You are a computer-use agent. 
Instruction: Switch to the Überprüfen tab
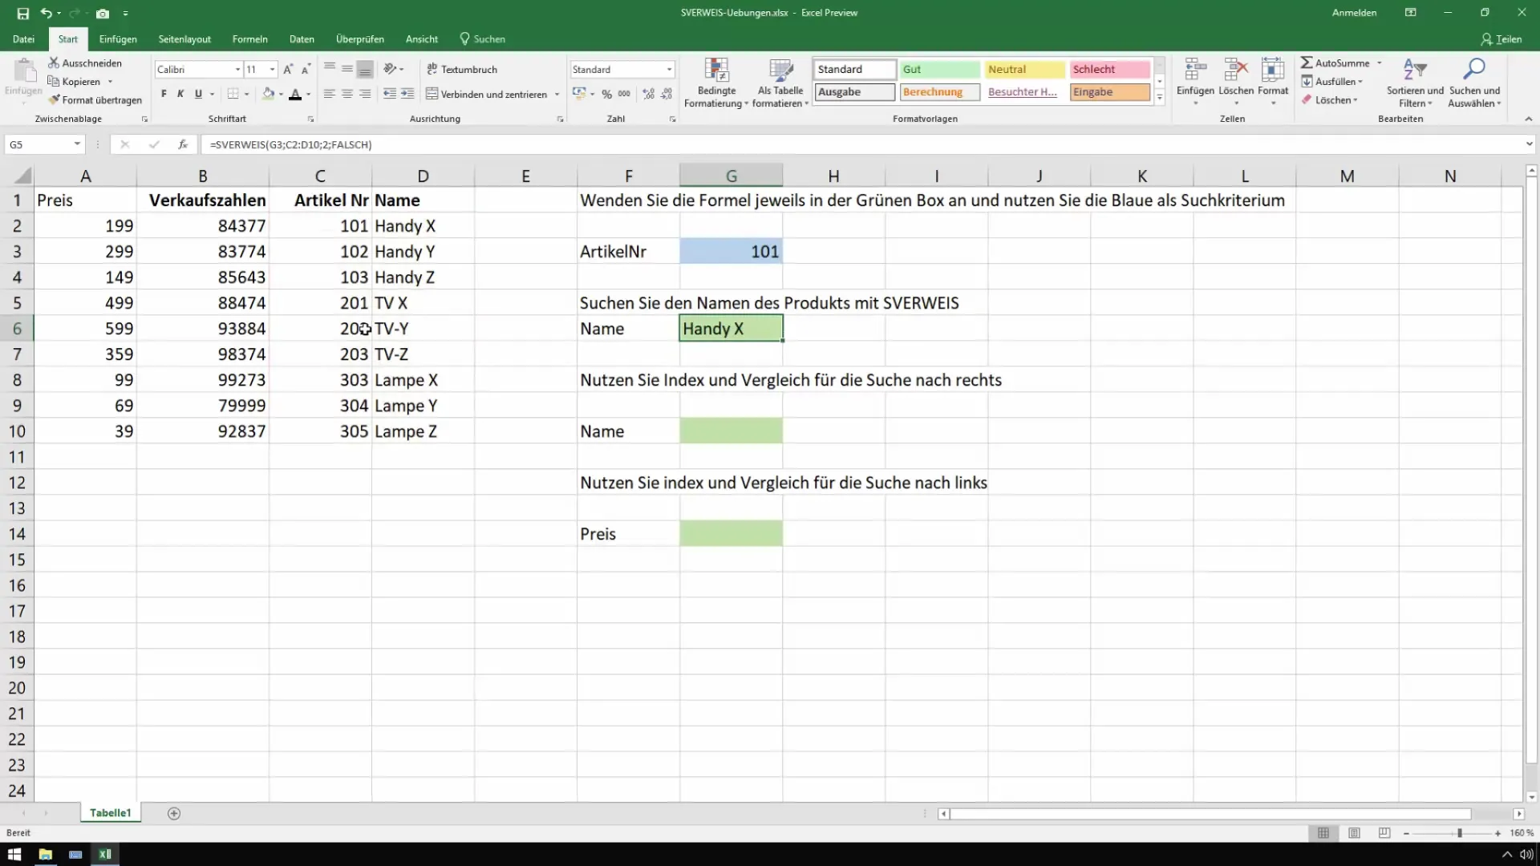(360, 38)
